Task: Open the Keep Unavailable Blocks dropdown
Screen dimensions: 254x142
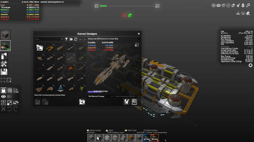Action: click(x=127, y=96)
